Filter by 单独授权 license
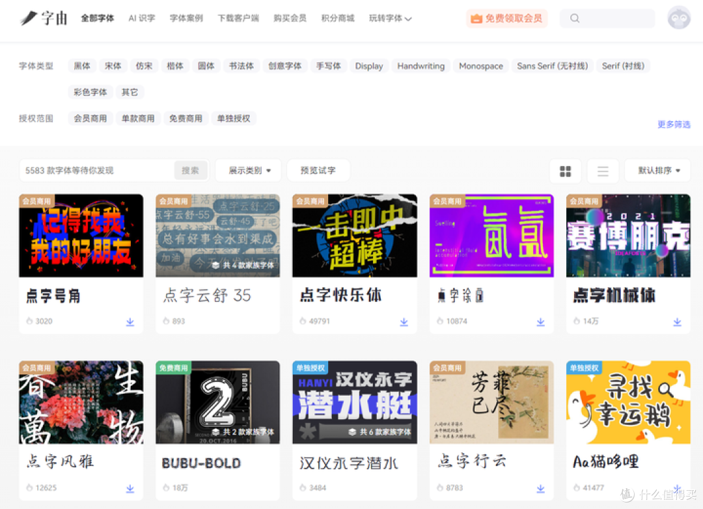The width and height of the screenshot is (703, 509). [234, 118]
